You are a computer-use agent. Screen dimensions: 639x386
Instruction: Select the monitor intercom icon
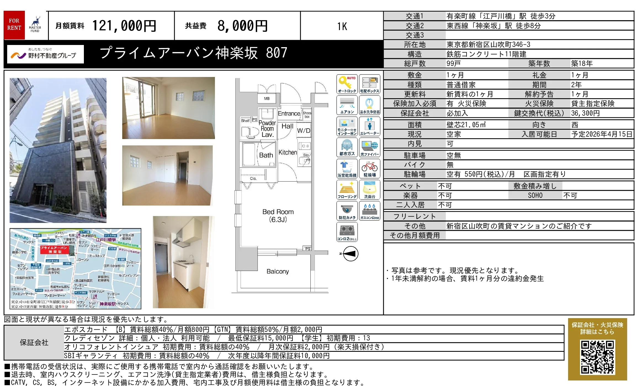click(347, 126)
